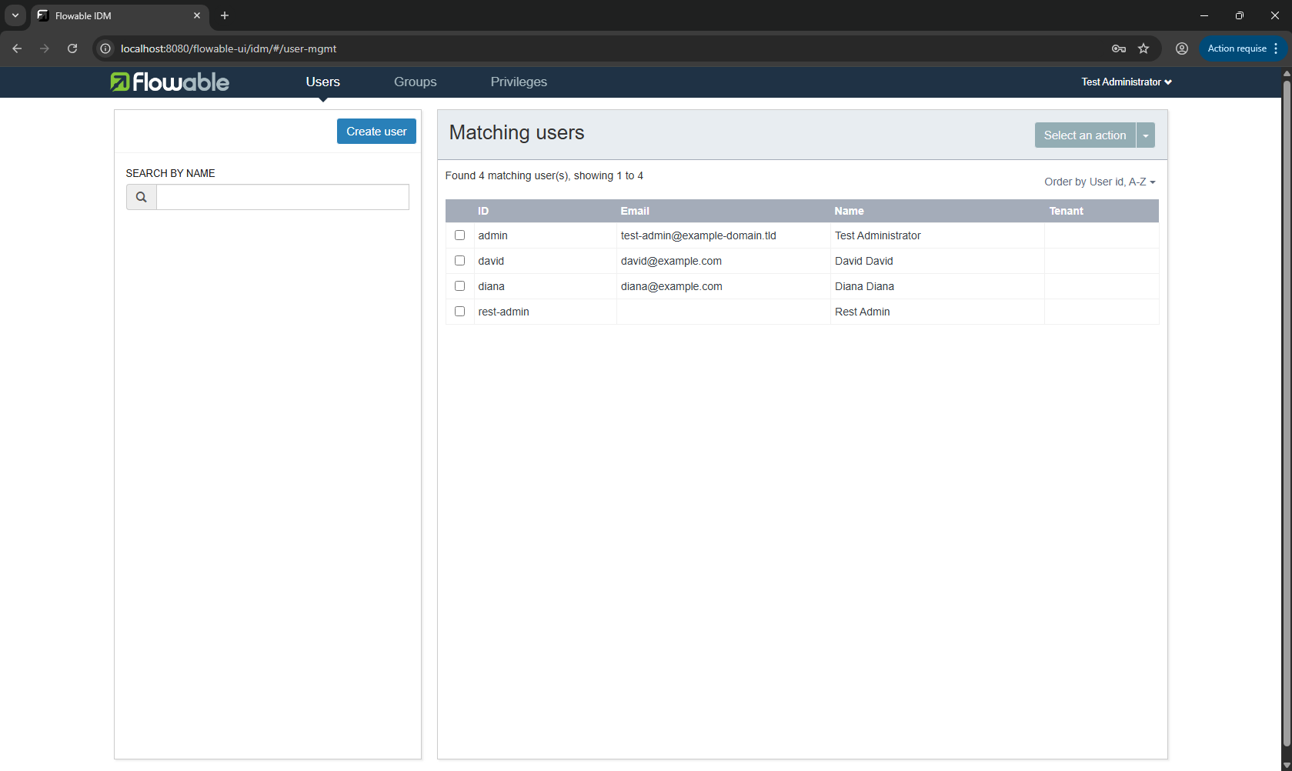Open Test Administrator account menu
The width and height of the screenshot is (1292, 771).
(1126, 82)
